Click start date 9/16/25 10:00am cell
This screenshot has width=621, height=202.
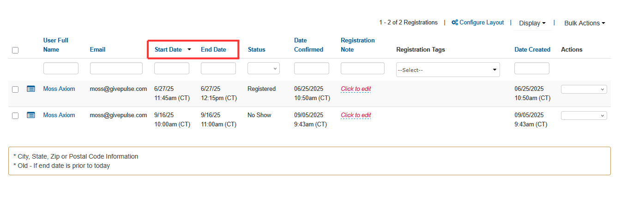click(x=172, y=119)
